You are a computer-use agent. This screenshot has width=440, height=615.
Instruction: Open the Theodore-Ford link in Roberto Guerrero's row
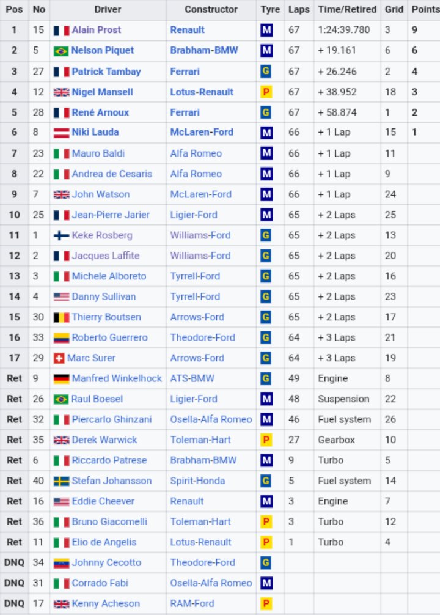point(203,337)
